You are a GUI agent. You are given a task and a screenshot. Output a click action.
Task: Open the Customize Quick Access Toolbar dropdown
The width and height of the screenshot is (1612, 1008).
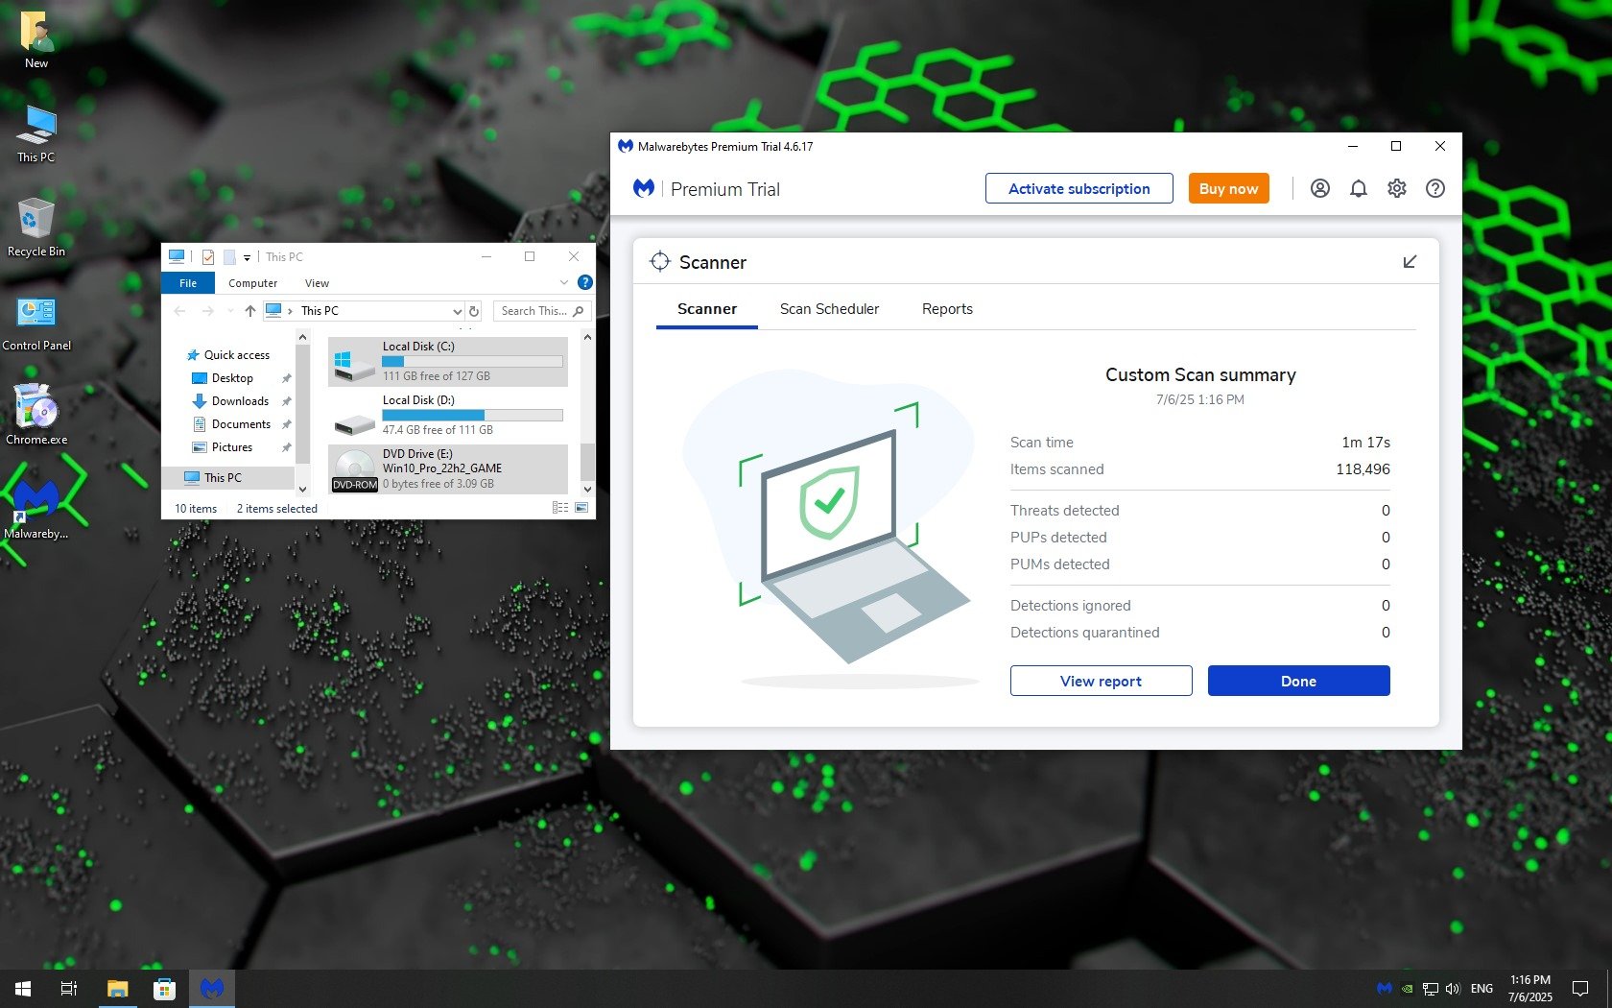[247, 257]
